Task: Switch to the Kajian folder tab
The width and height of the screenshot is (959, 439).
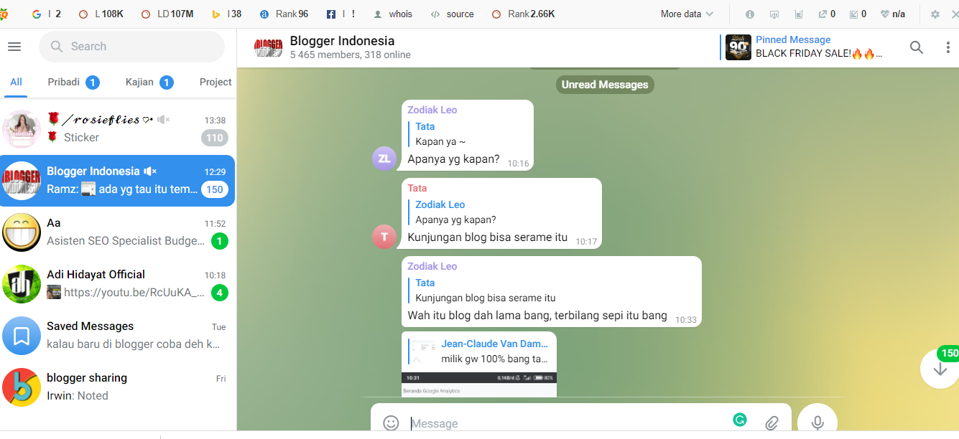Action: tap(149, 82)
